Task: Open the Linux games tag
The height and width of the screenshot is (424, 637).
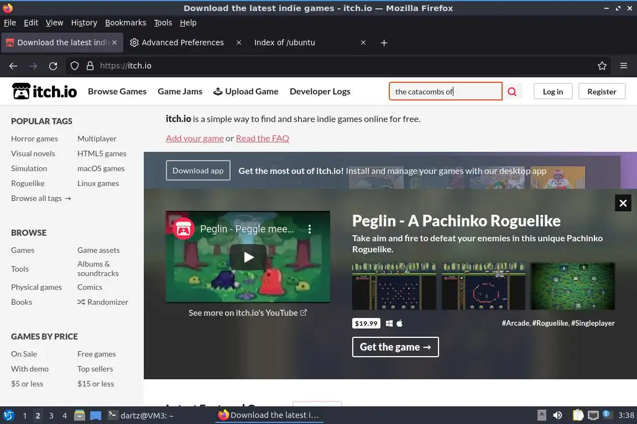Action: (98, 183)
